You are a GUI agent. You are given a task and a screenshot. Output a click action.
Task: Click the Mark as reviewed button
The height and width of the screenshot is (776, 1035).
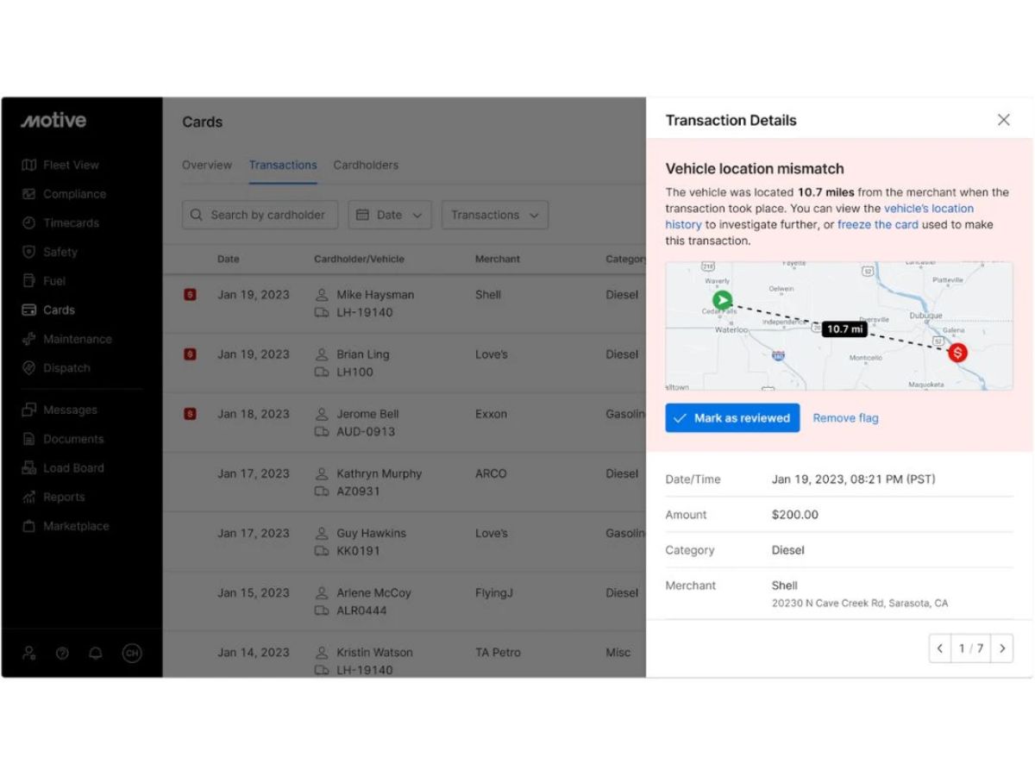click(x=732, y=418)
